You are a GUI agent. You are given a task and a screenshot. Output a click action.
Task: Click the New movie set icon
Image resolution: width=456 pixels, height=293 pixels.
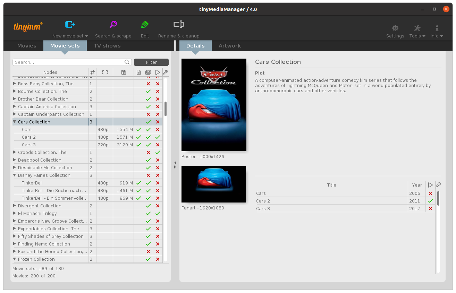pyautogui.click(x=70, y=25)
